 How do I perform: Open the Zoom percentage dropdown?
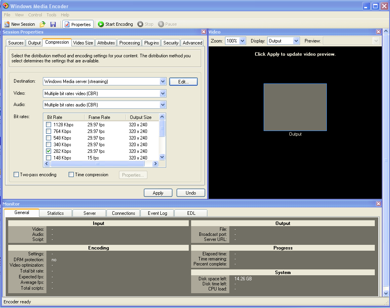point(242,41)
